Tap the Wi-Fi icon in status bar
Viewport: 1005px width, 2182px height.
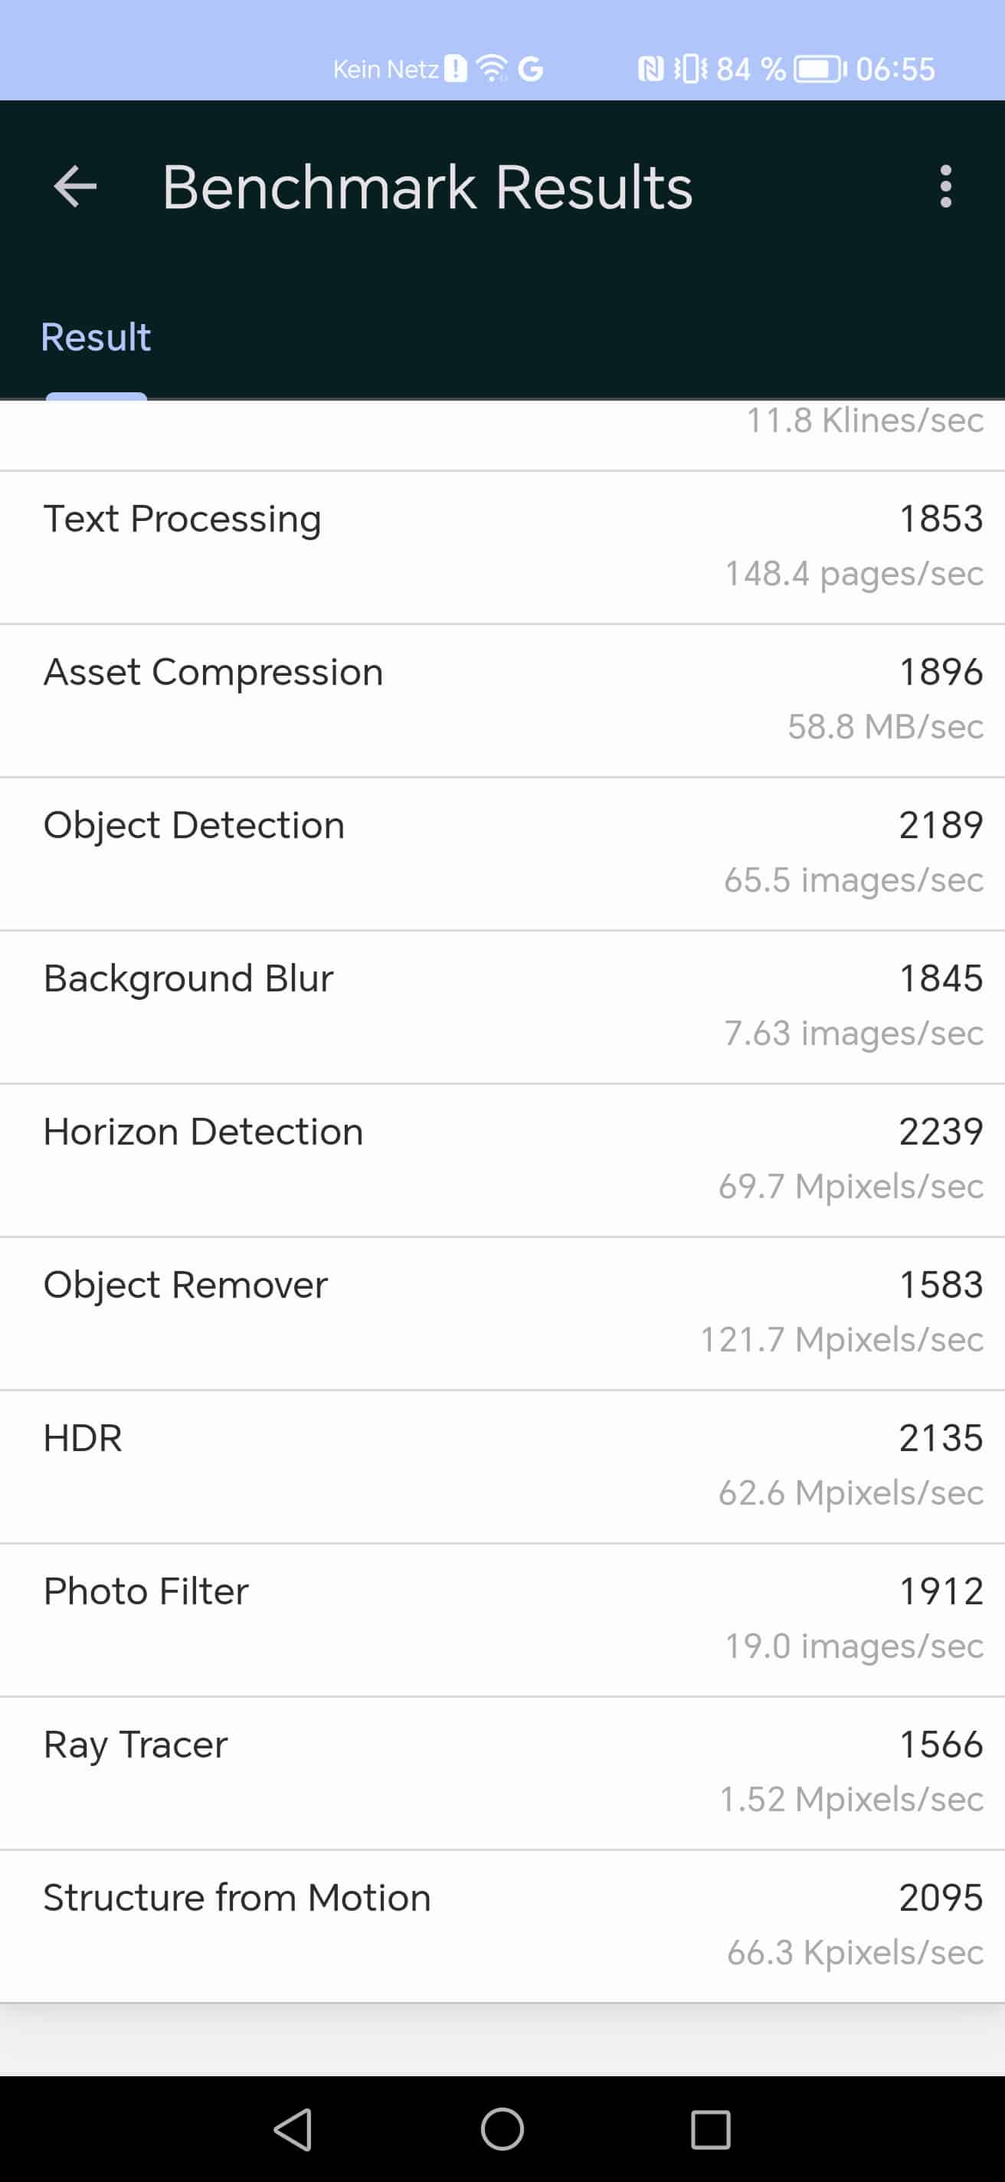[x=491, y=69]
